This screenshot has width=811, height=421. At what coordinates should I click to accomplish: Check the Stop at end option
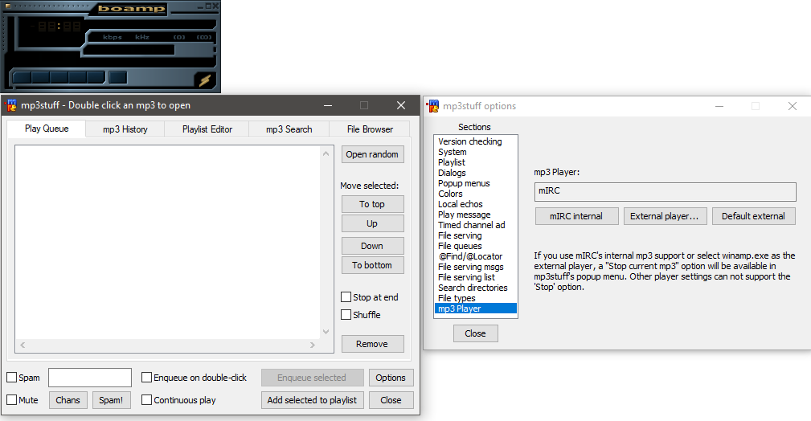click(x=346, y=297)
